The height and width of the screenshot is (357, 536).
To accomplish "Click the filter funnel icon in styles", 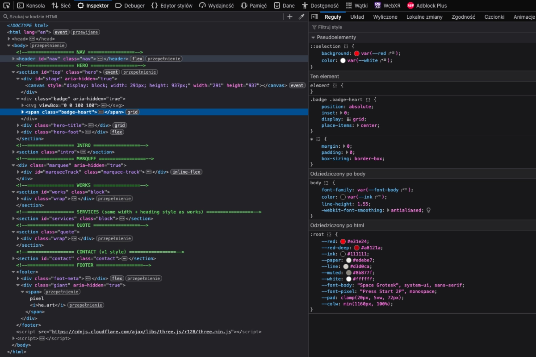I will click(x=314, y=27).
